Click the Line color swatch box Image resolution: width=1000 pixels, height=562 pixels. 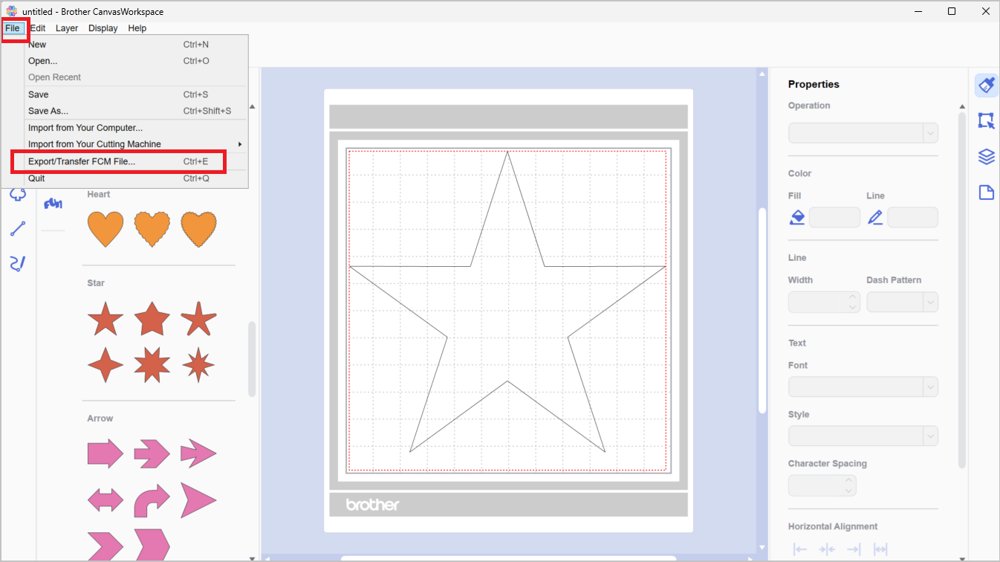coord(913,217)
